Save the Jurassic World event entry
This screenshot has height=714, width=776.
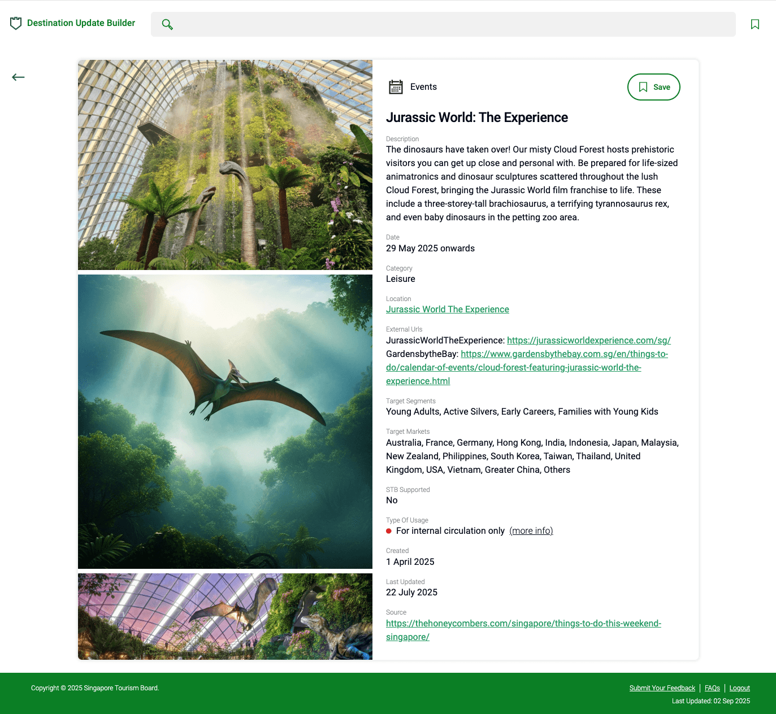[x=654, y=87]
